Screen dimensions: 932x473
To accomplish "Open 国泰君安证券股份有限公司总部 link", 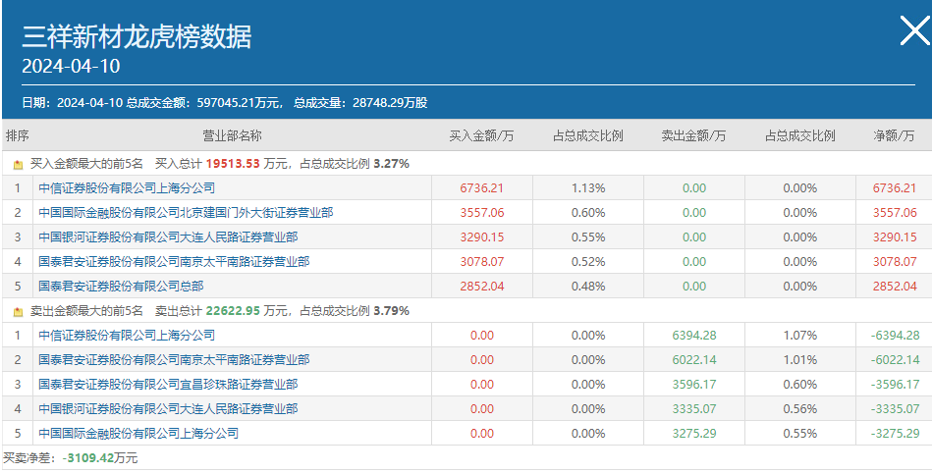I will tap(121, 287).
